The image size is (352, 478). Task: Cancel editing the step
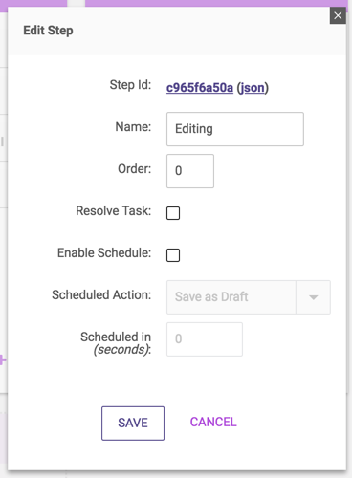coord(213,423)
